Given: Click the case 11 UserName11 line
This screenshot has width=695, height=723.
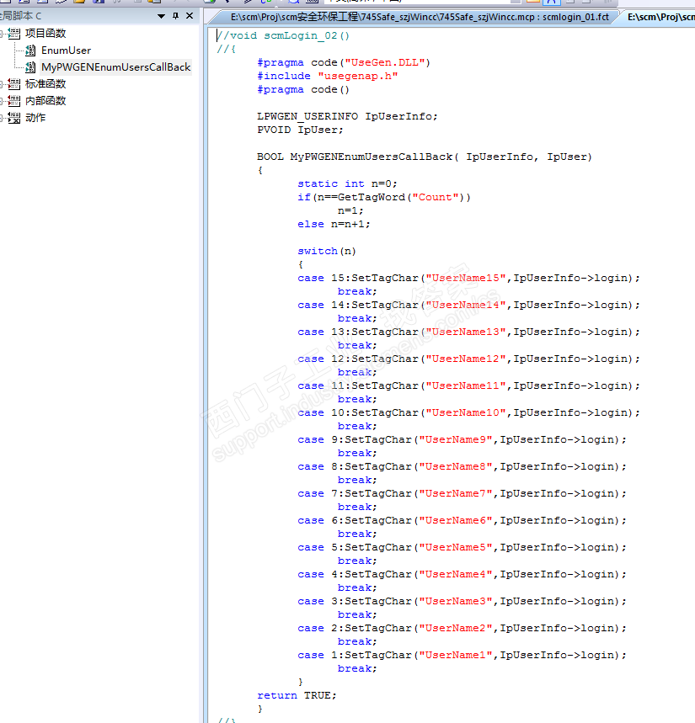Looking at the screenshot, I should coord(469,386).
